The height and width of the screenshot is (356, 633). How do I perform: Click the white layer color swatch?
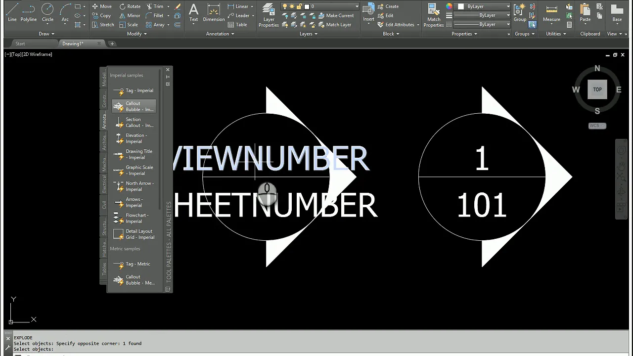[307, 6]
